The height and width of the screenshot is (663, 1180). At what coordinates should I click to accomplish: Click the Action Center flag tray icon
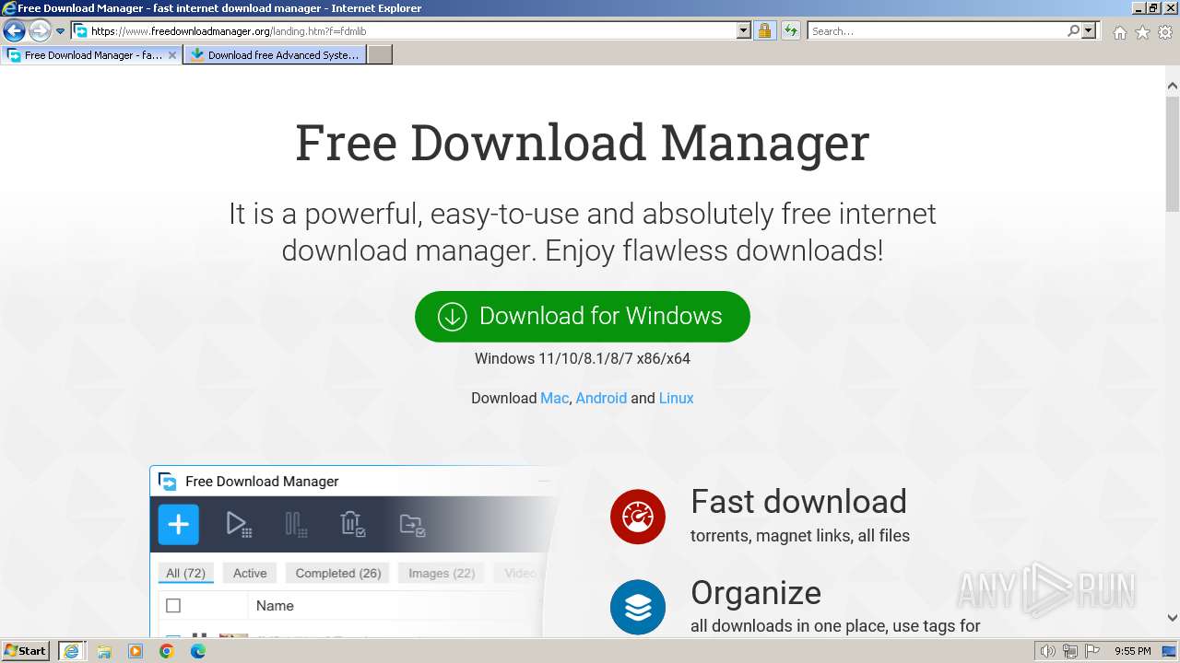click(1092, 651)
